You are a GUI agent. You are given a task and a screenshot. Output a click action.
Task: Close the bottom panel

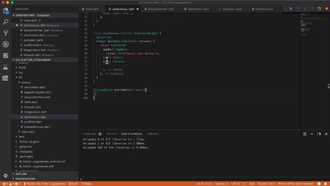tap(326, 134)
